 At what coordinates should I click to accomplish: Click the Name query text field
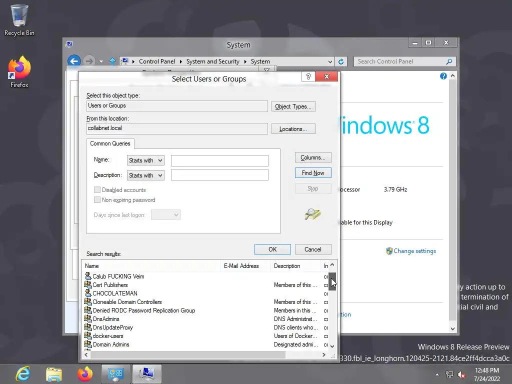[x=219, y=160]
